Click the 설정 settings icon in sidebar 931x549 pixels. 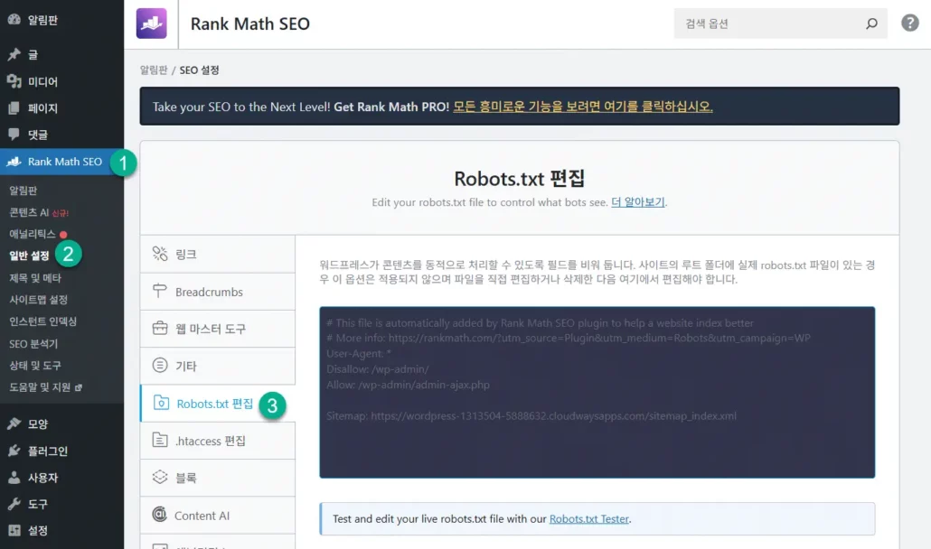coord(14,531)
